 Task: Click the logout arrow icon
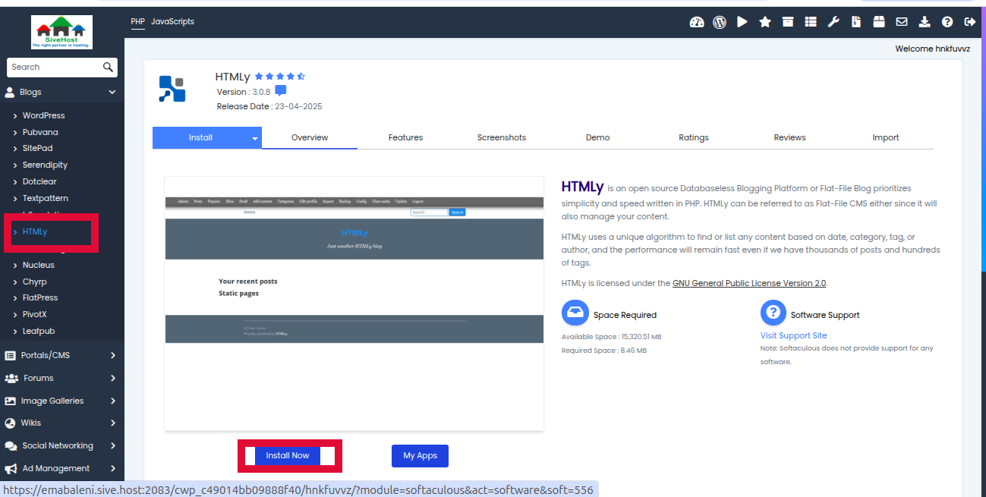coord(969,22)
